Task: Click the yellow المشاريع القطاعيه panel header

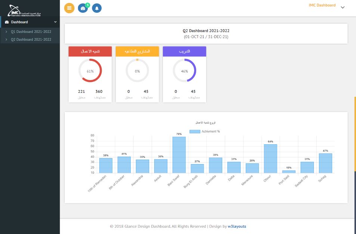Action: coord(137,51)
